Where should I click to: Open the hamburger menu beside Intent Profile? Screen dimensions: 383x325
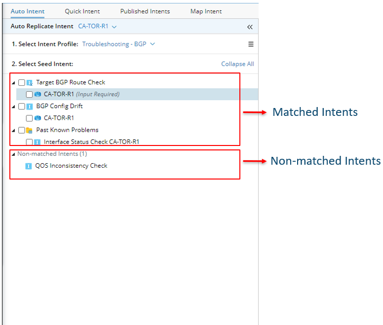251,44
